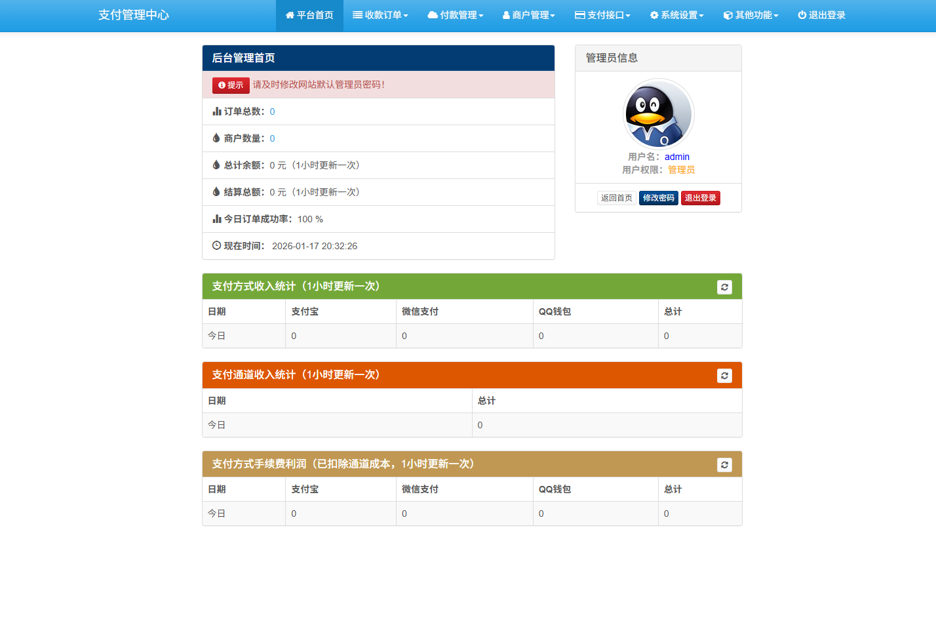936x644 pixels.
Task: Click the droplet icon beside 商户数量
Action: (217, 138)
